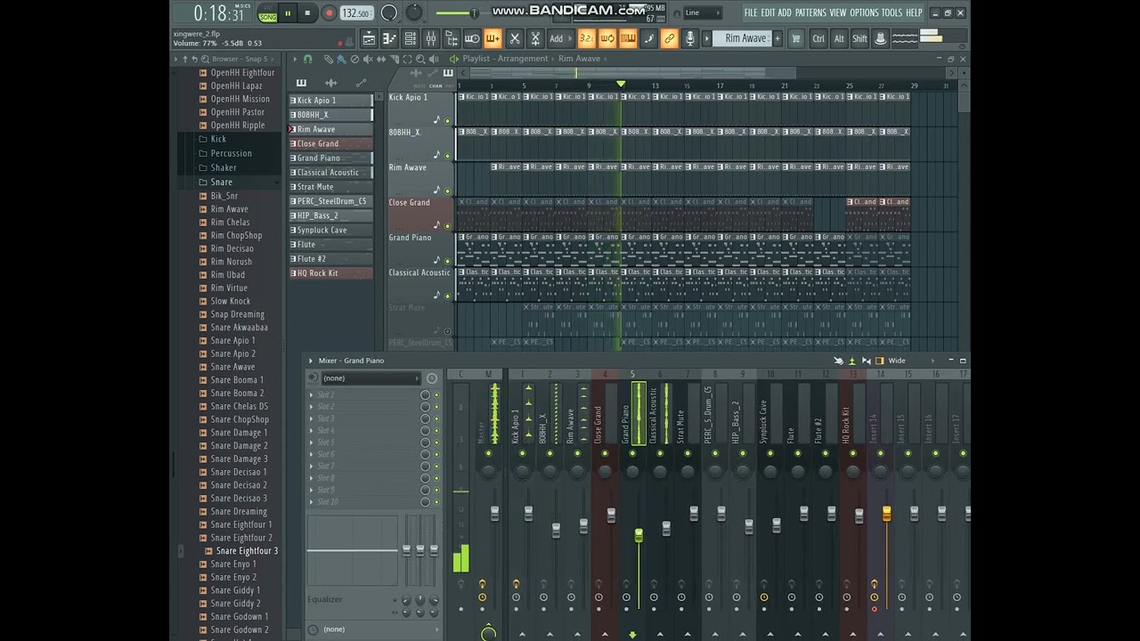This screenshot has width=1140, height=641.
Task: Toggle Master mixer track mute LED
Action: [x=488, y=454]
